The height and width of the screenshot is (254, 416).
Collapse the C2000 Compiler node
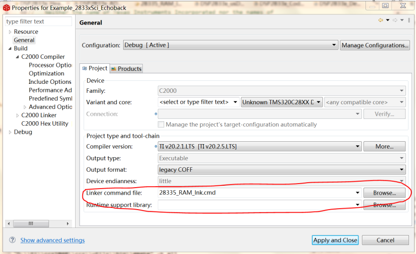tap(18, 57)
